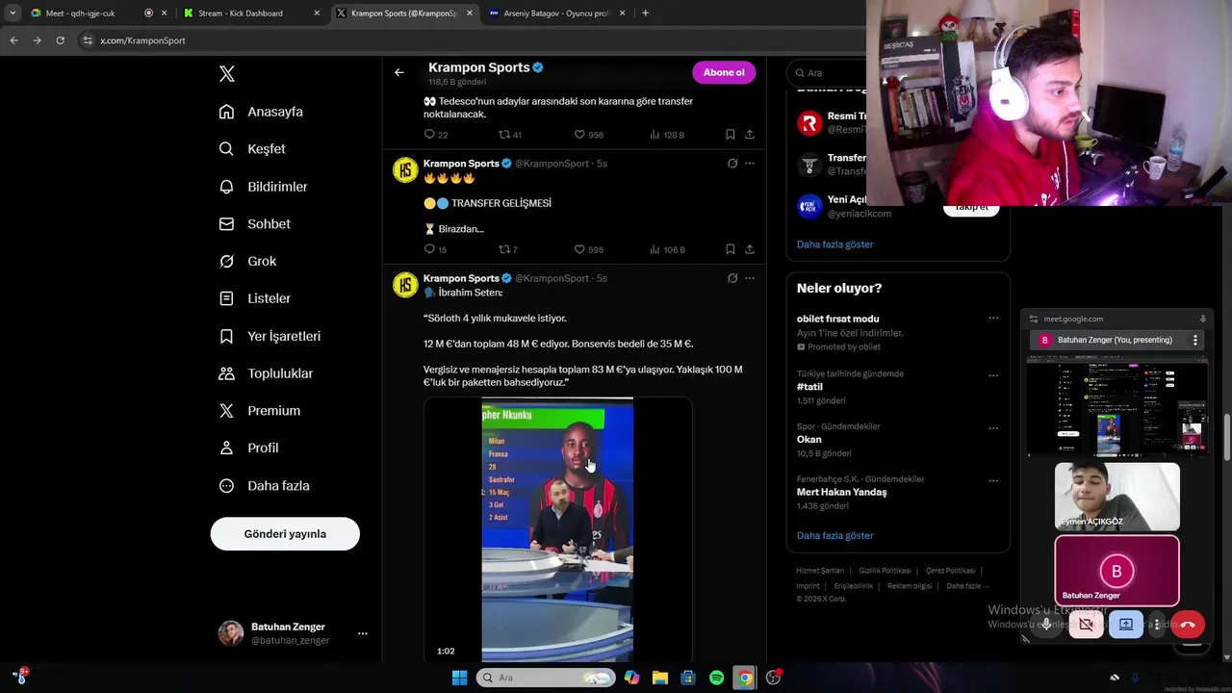Open more options on TRANSFER GELİŞMESİ tweet
1232x693 pixels.
click(x=750, y=164)
